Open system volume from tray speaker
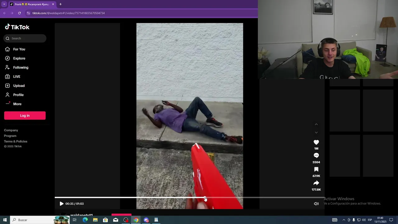The width and height of the screenshot is (398, 224). coord(364,220)
